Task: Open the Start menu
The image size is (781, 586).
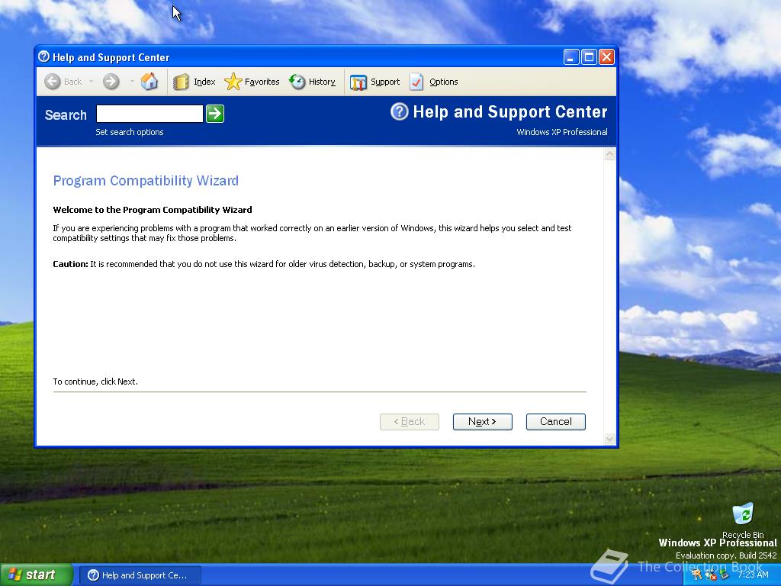Action: pyautogui.click(x=37, y=575)
